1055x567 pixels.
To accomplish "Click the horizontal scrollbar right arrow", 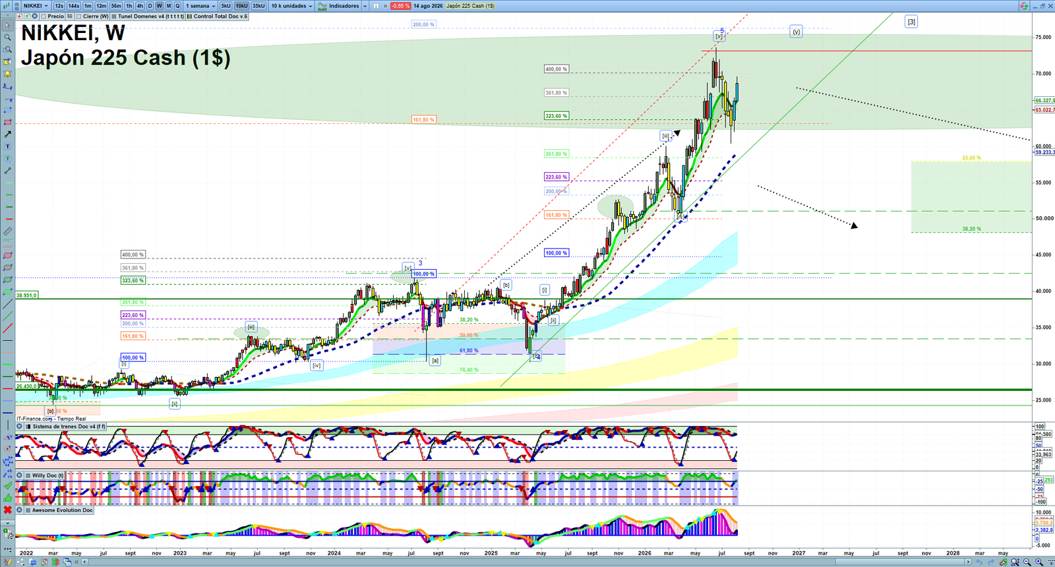I will pos(968,562).
